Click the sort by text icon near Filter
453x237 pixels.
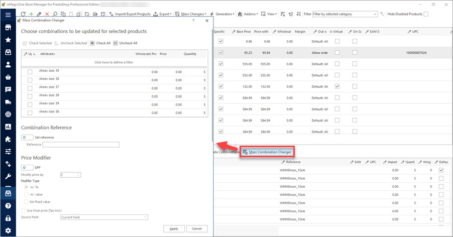(283, 14)
